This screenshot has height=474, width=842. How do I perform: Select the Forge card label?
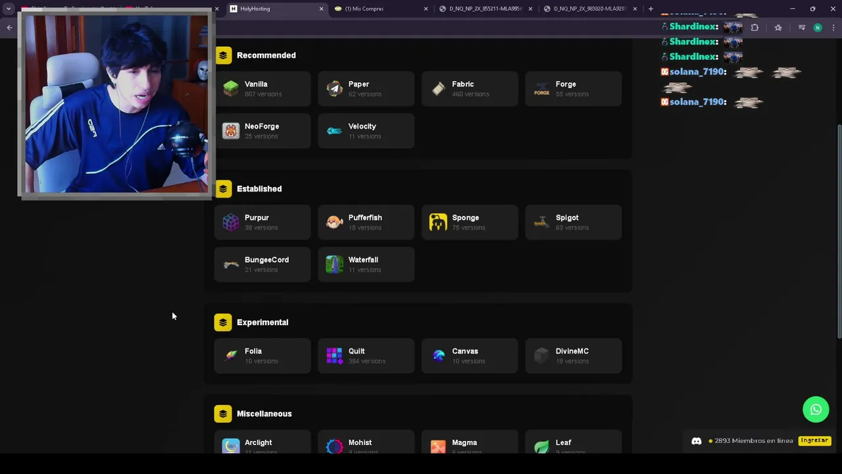tap(566, 84)
